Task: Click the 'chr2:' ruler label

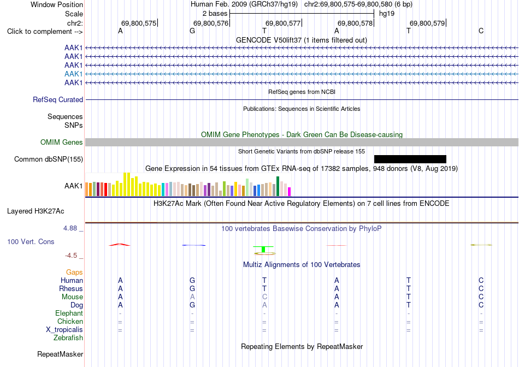Action: [x=75, y=23]
